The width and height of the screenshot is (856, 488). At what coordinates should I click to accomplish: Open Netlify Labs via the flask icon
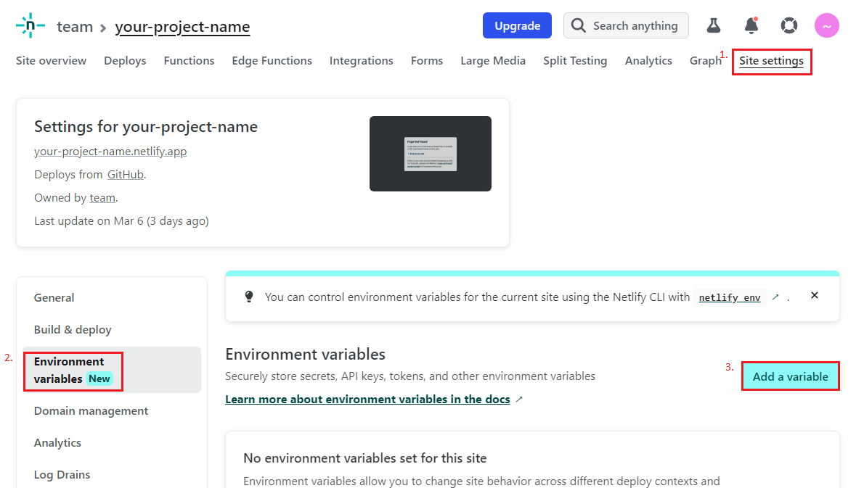pos(714,25)
